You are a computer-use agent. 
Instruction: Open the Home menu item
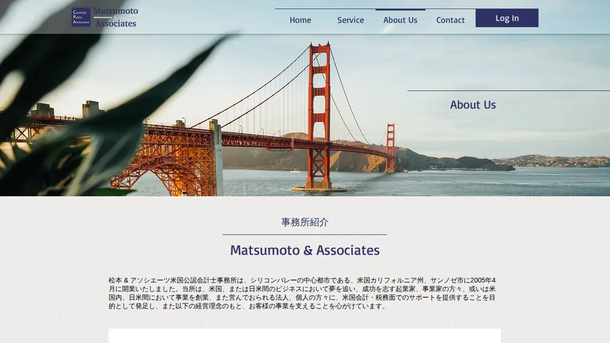tap(300, 20)
